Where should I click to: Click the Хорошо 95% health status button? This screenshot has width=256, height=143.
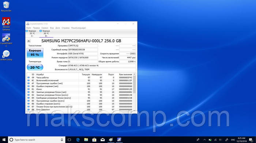tap(35, 53)
